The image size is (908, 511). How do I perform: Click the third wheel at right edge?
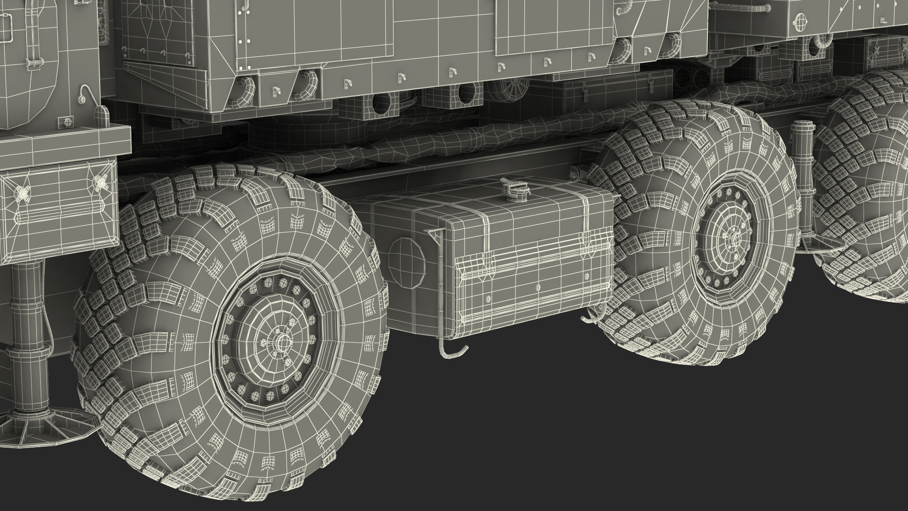(870, 189)
